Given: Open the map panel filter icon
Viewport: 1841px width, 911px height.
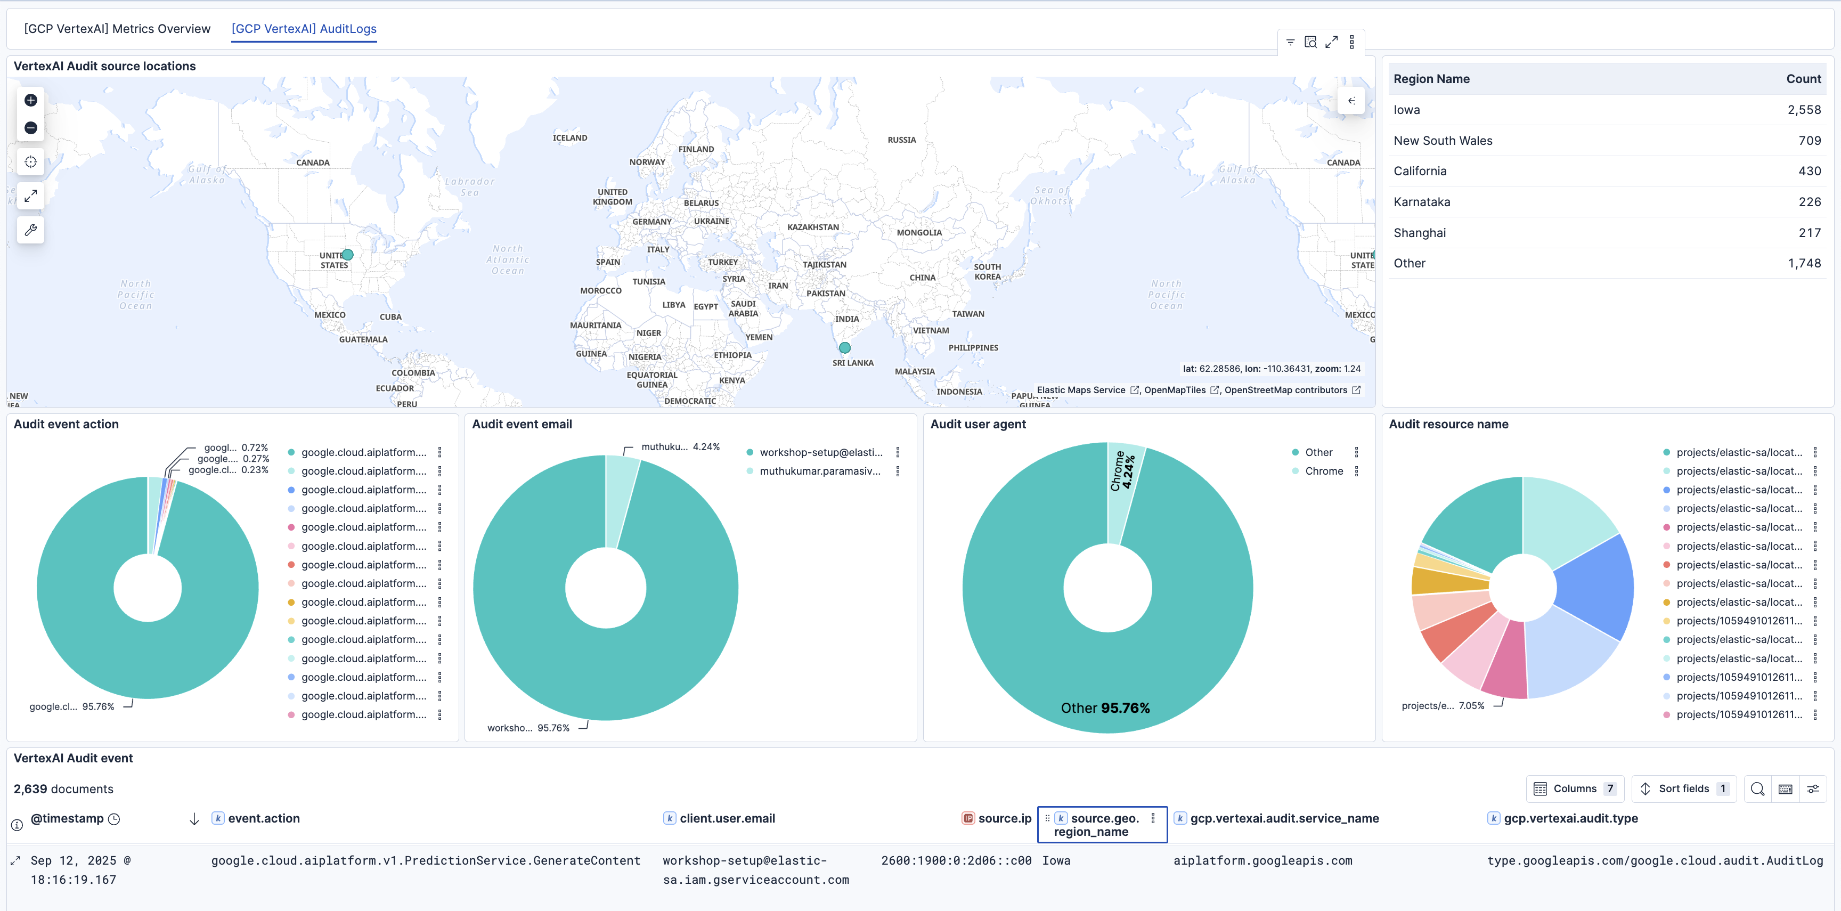Looking at the screenshot, I should click(x=1290, y=43).
